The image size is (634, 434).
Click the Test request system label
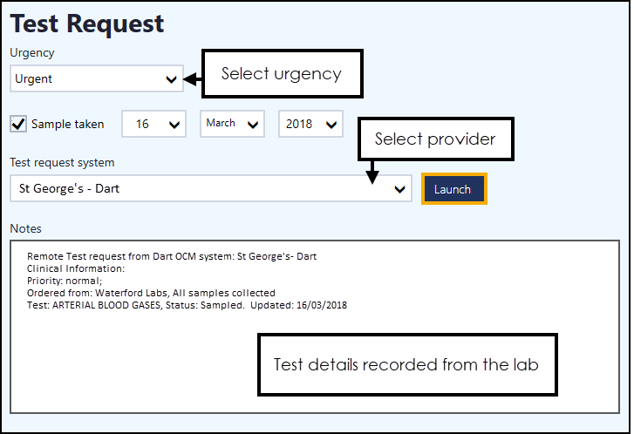click(x=62, y=162)
